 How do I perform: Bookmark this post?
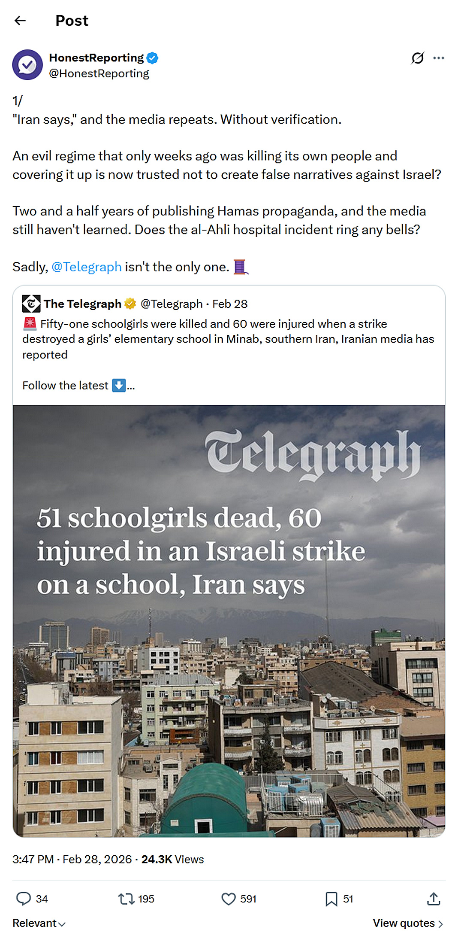(x=331, y=898)
